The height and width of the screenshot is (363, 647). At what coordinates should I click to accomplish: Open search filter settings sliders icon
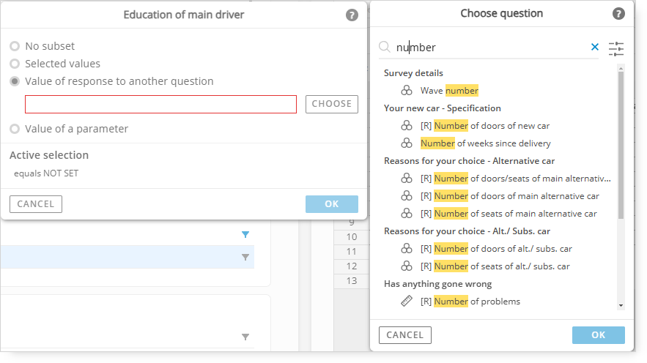[x=616, y=48]
